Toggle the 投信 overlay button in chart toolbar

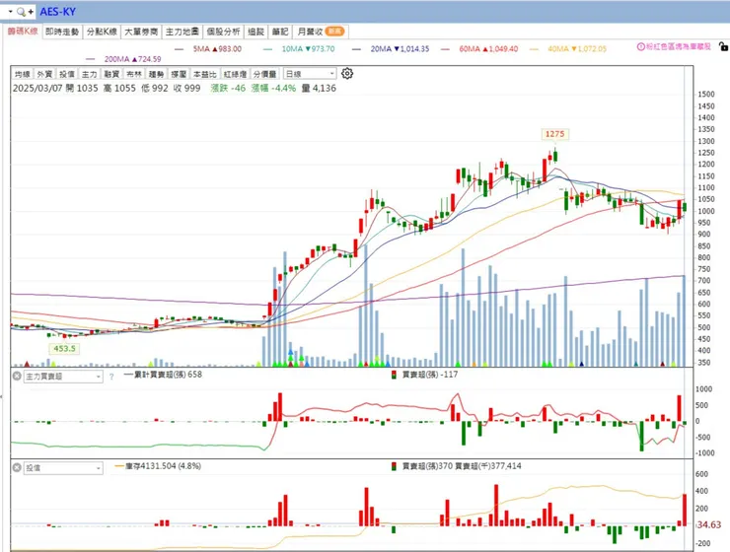[x=67, y=74]
